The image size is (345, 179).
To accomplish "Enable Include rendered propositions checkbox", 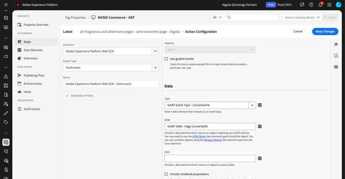I will point(166,174).
